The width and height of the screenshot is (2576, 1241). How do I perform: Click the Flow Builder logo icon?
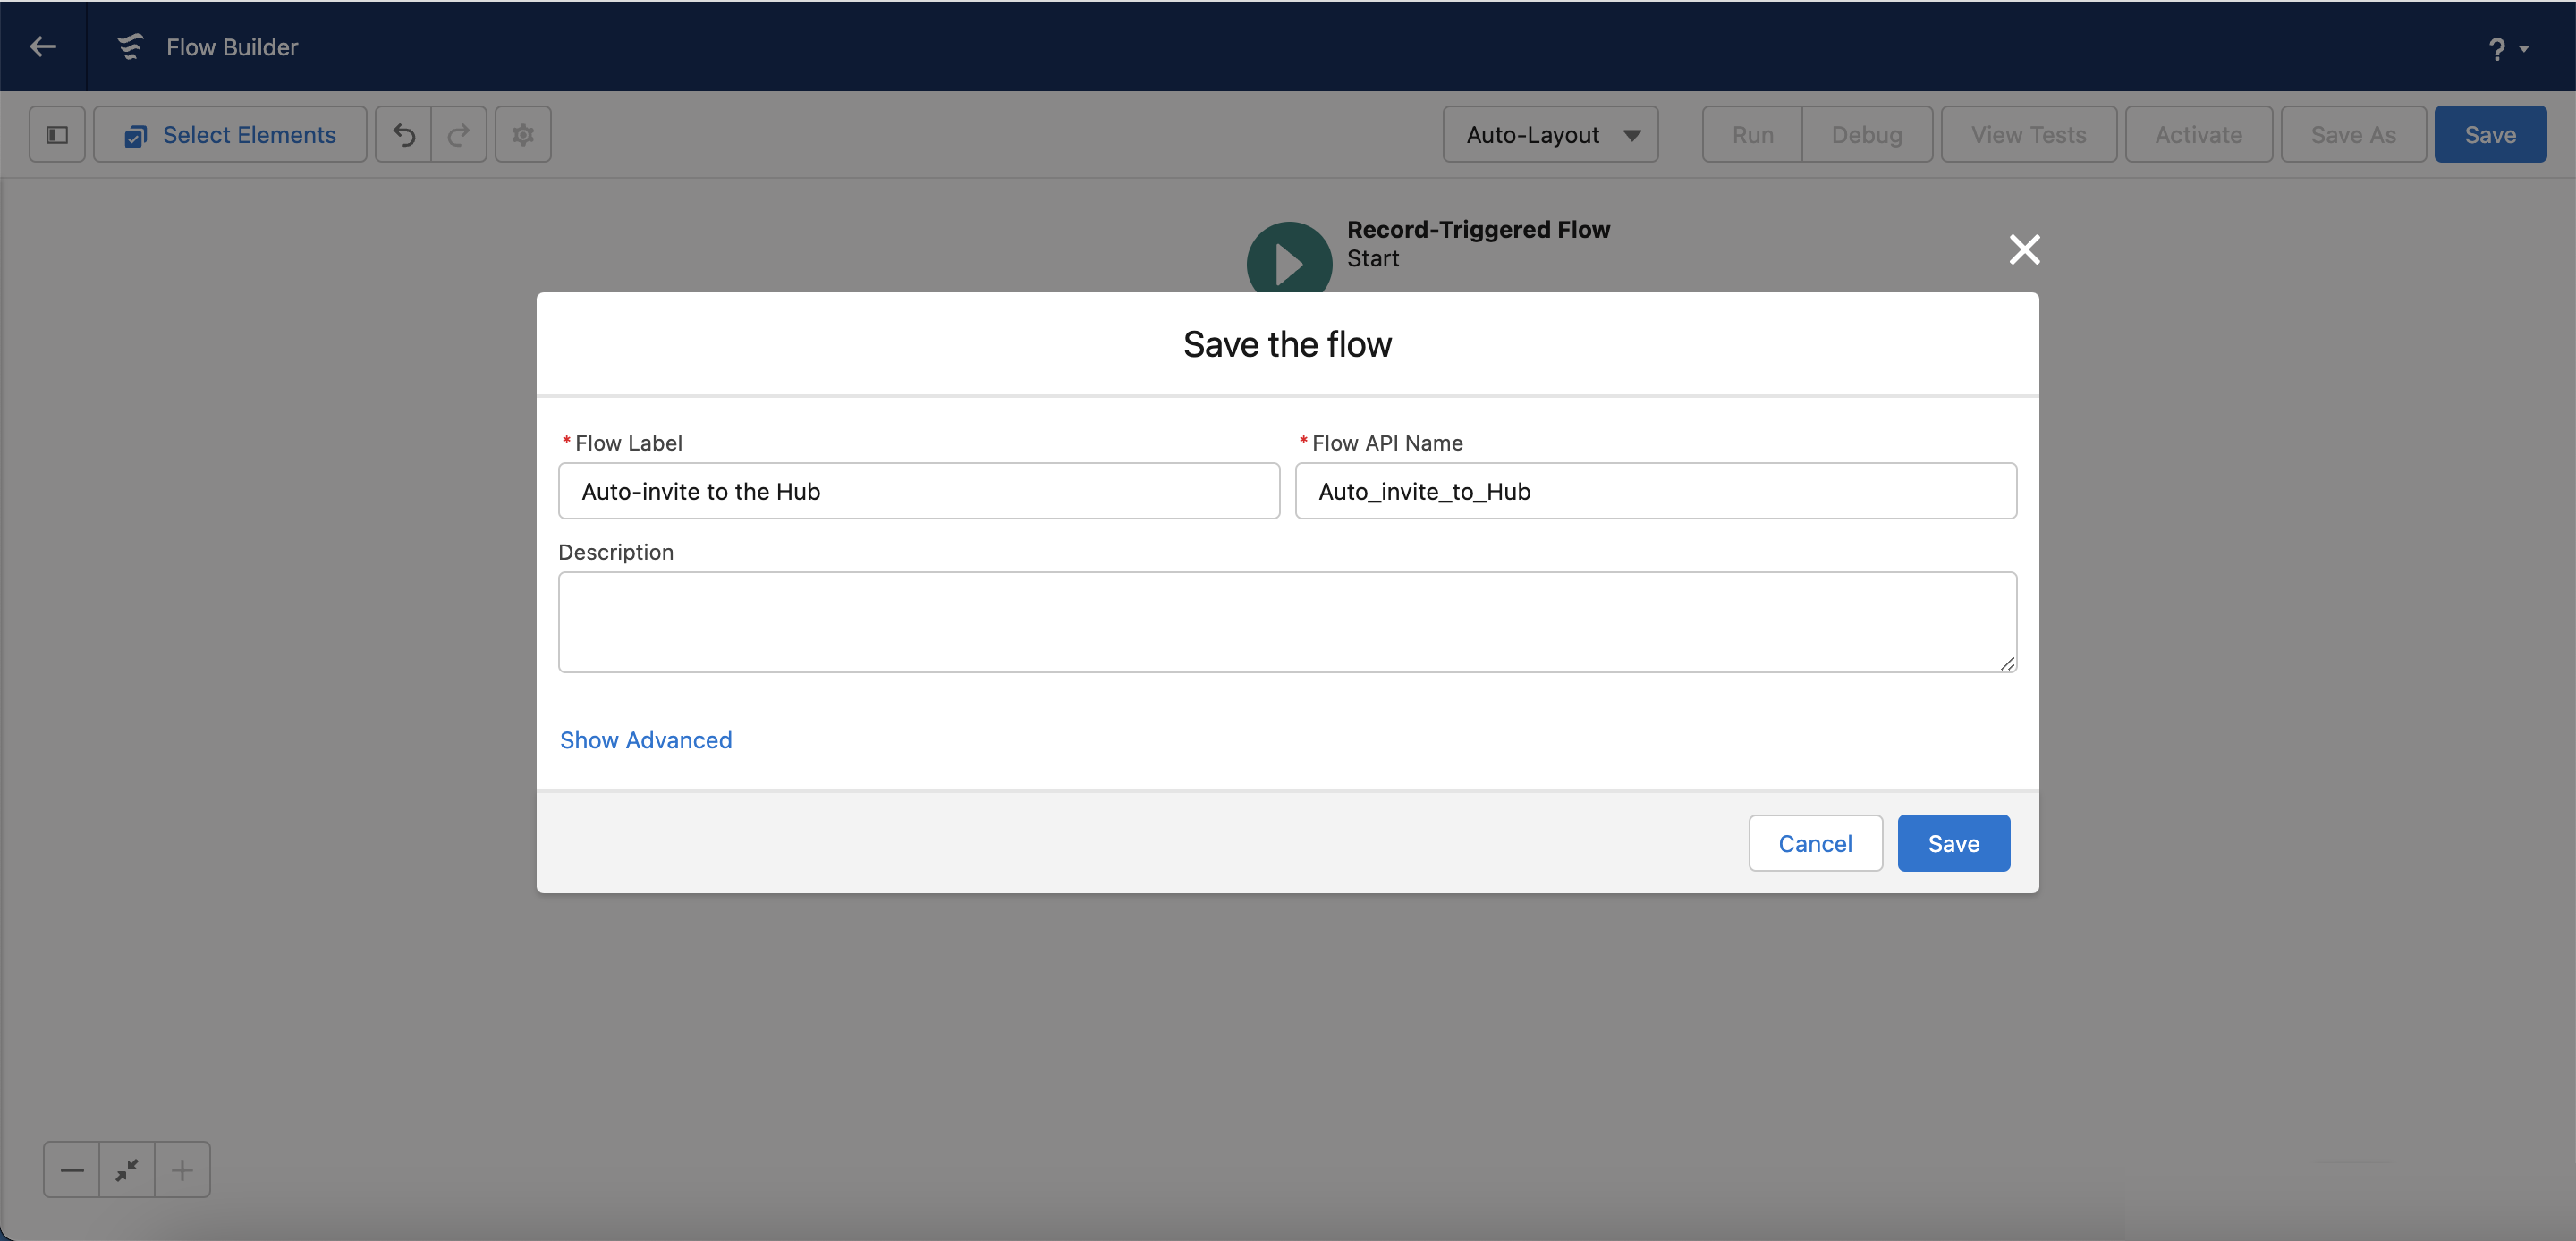click(x=130, y=46)
